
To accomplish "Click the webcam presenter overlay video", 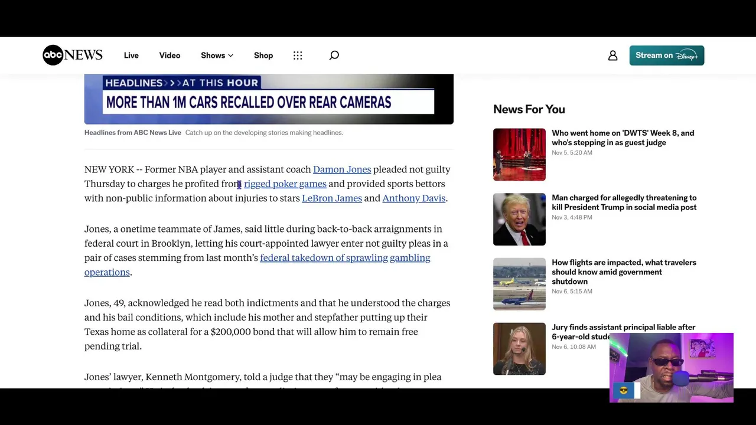I will (x=672, y=368).
